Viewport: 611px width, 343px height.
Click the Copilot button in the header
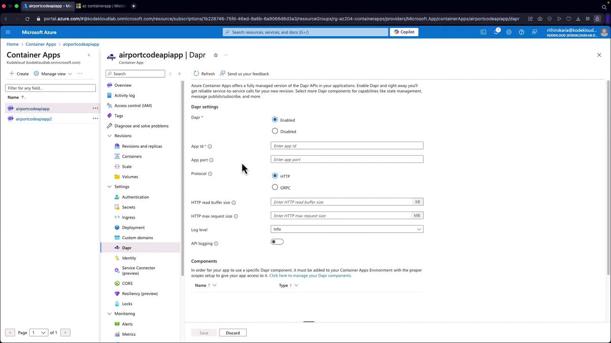[404, 32]
